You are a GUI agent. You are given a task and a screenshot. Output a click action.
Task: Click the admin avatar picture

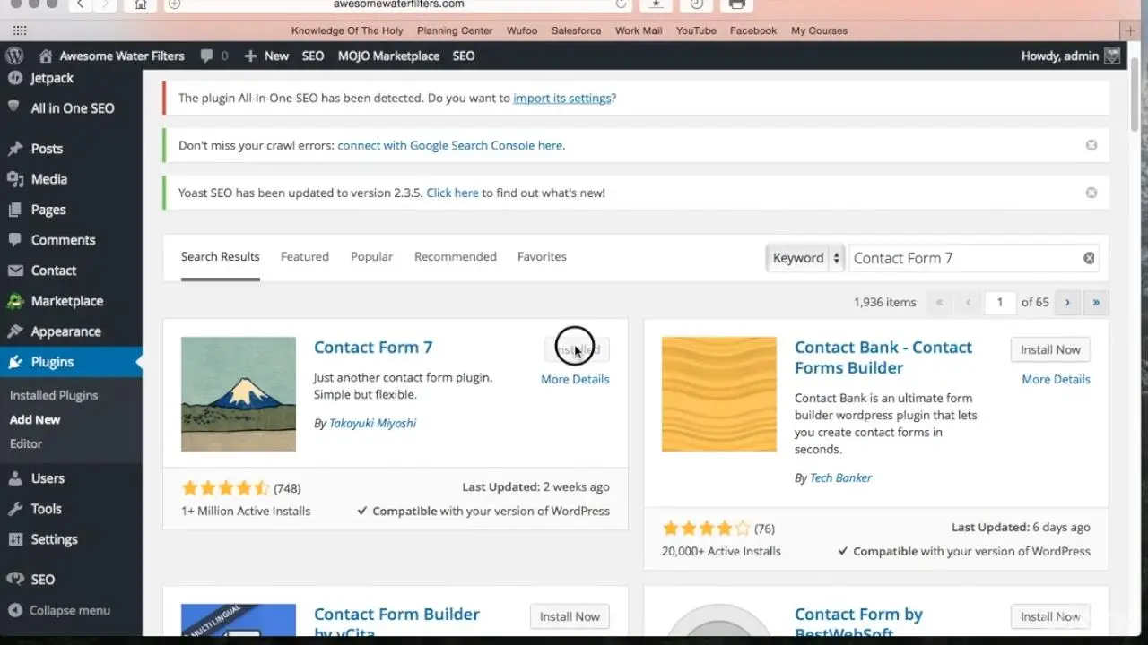pyautogui.click(x=1112, y=56)
